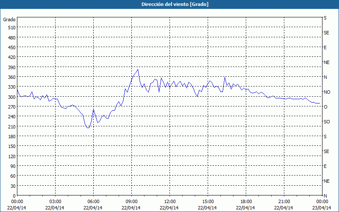Select the SE compass label near the 480 line
339x212 pixels.
tap(326, 33)
